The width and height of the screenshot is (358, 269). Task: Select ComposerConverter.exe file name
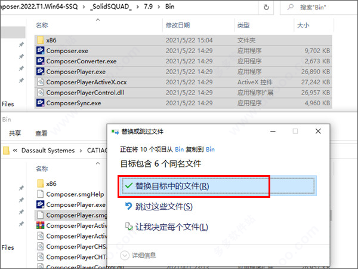coord(81,62)
